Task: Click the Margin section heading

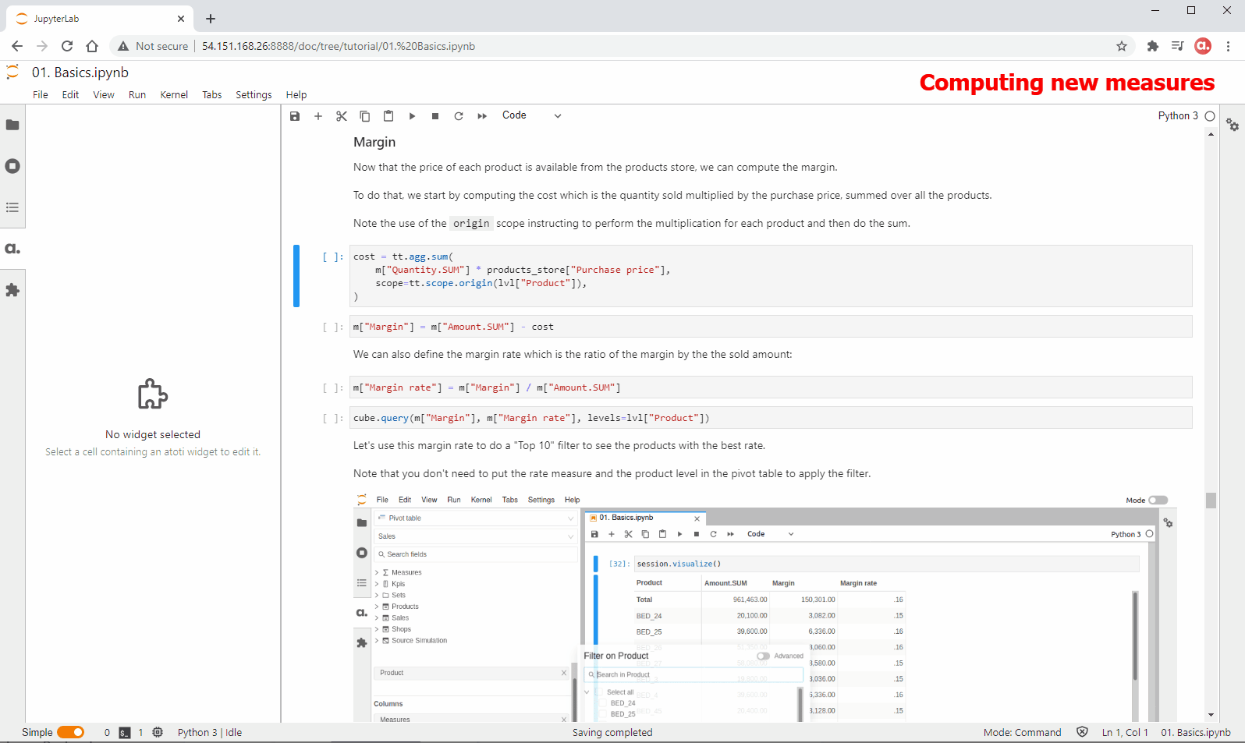Action: [x=374, y=142]
